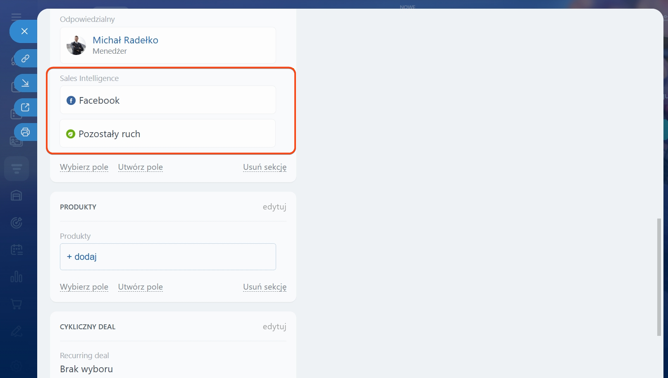Open the shopping cart sidebar icon
The width and height of the screenshot is (668, 378).
tap(17, 304)
